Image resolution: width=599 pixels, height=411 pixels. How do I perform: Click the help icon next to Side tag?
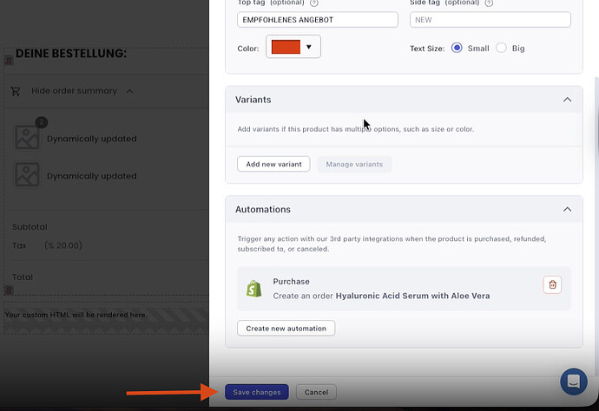pyautogui.click(x=490, y=3)
